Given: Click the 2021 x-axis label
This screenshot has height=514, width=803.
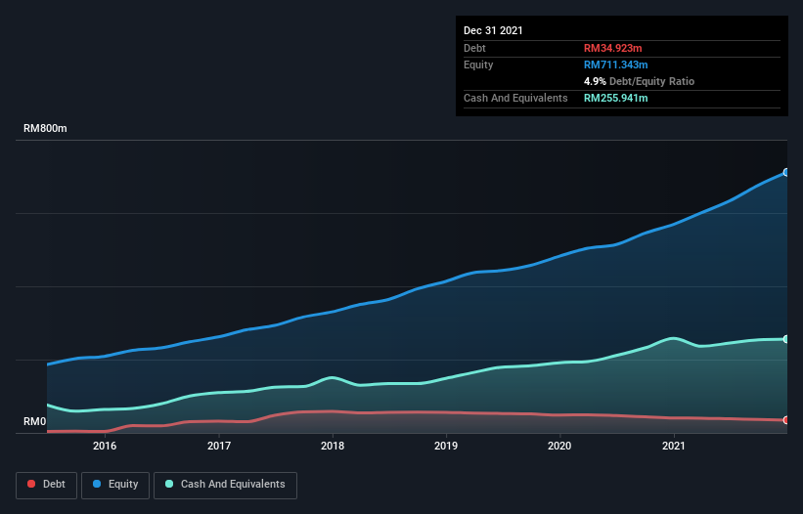Looking at the screenshot, I should [x=674, y=446].
